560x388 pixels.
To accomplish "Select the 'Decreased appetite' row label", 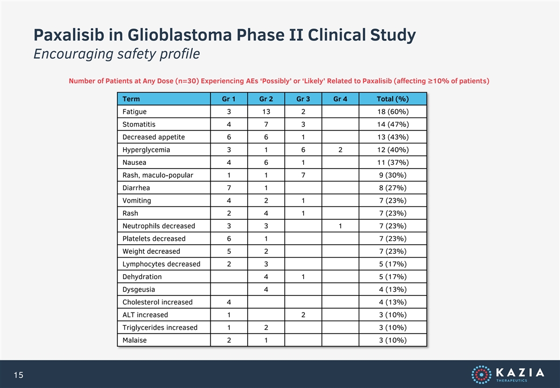I will 153,137.
